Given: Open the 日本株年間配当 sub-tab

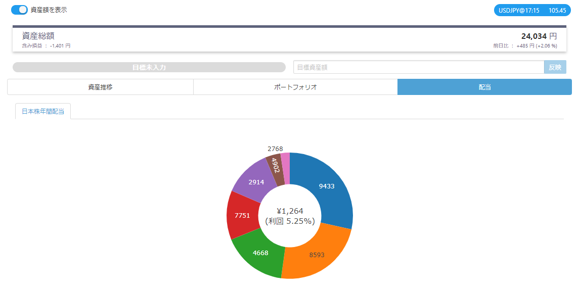Looking at the screenshot, I should point(43,112).
